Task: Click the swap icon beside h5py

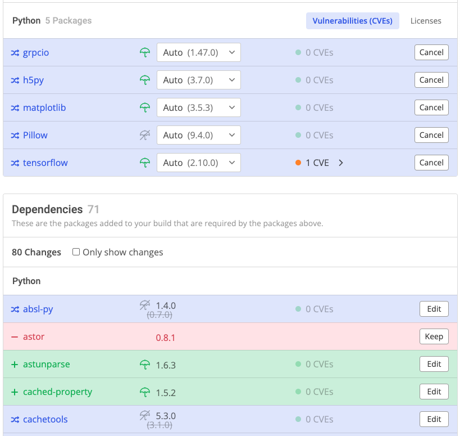Action: [x=14, y=80]
